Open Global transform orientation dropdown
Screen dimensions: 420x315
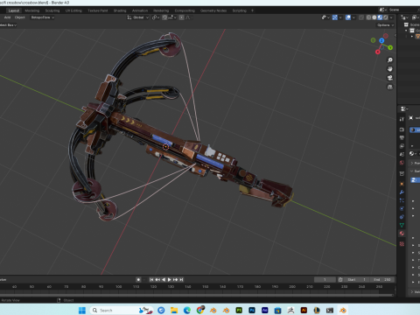click(x=138, y=17)
